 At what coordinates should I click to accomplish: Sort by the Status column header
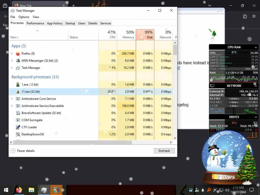point(83,35)
